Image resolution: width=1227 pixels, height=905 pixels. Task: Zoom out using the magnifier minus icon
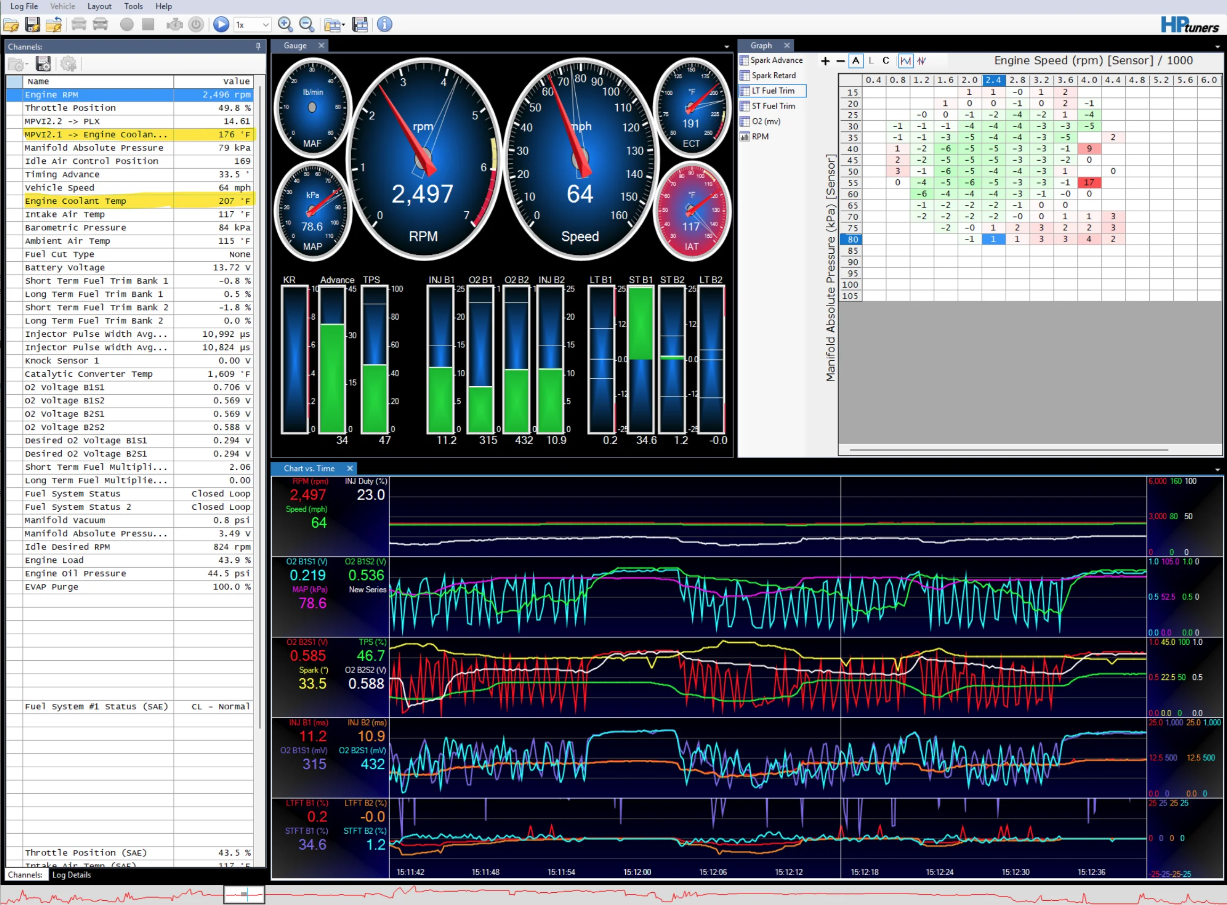pyautogui.click(x=306, y=24)
